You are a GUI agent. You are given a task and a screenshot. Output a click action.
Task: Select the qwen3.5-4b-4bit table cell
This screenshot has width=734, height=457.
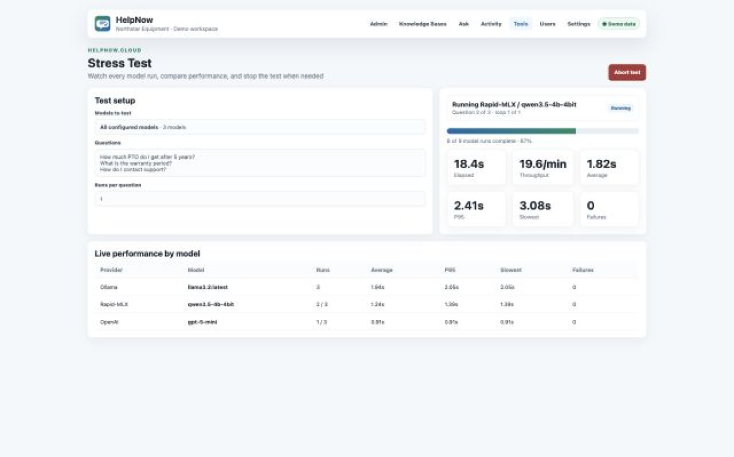tap(210, 305)
